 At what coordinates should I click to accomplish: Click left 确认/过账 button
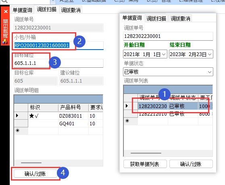pyautogui.click(x=35, y=174)
